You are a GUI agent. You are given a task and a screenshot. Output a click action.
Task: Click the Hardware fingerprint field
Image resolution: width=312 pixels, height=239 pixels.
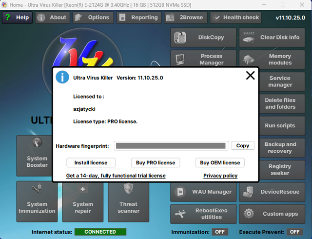tap(171, 145)
